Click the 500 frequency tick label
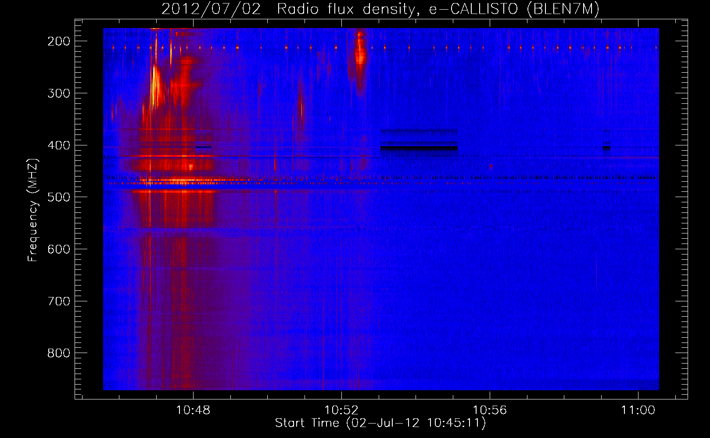The width and height of the screenshot is (710, 438). tap(59, 197)
